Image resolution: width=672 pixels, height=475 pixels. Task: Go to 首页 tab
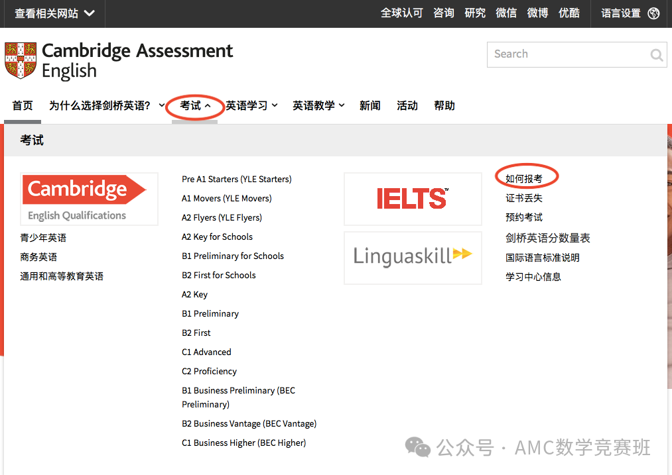[23, 106]
